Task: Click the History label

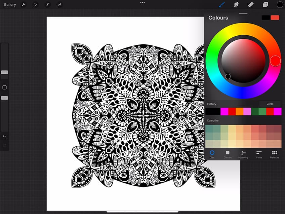Action: pos(212,104)
